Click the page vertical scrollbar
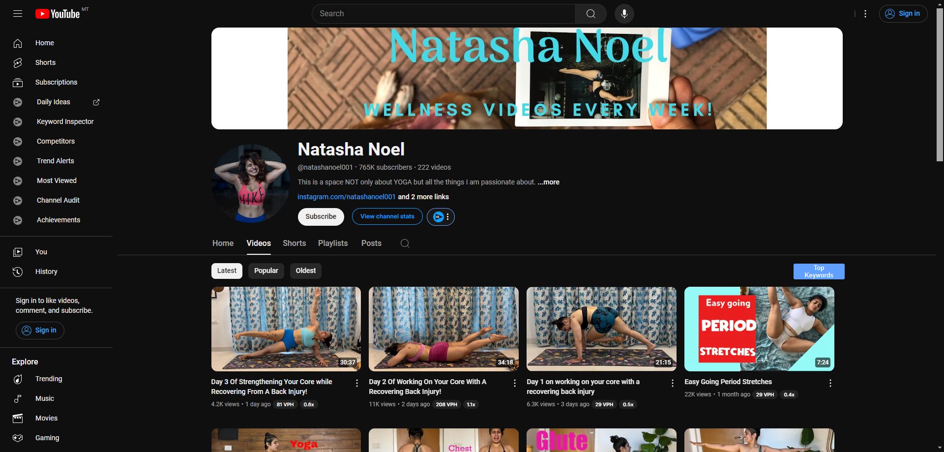 click(x=940, y=84)
